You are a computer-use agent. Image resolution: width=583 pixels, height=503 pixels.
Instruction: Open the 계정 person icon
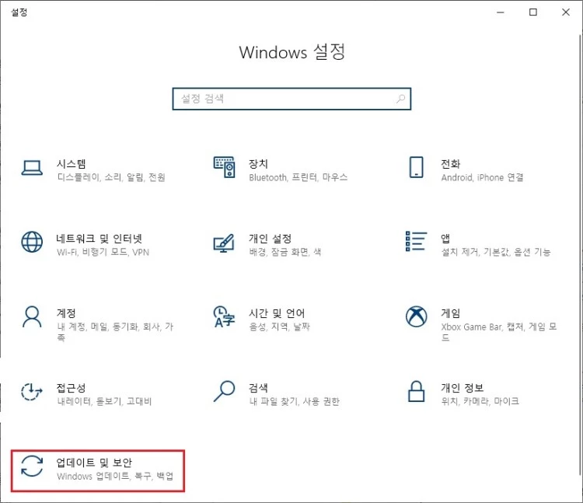(32, 316)
